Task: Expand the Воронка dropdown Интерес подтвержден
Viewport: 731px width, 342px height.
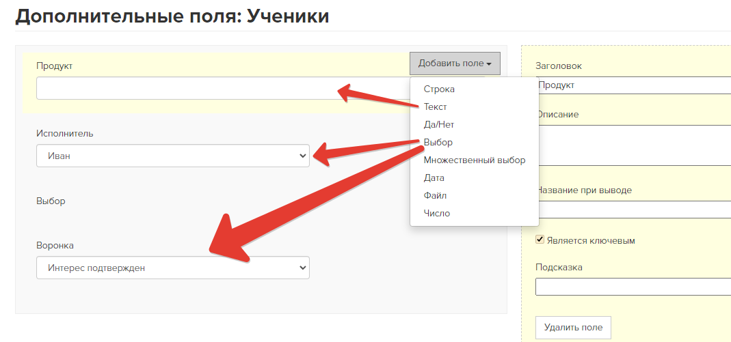Action: point(173,268)
